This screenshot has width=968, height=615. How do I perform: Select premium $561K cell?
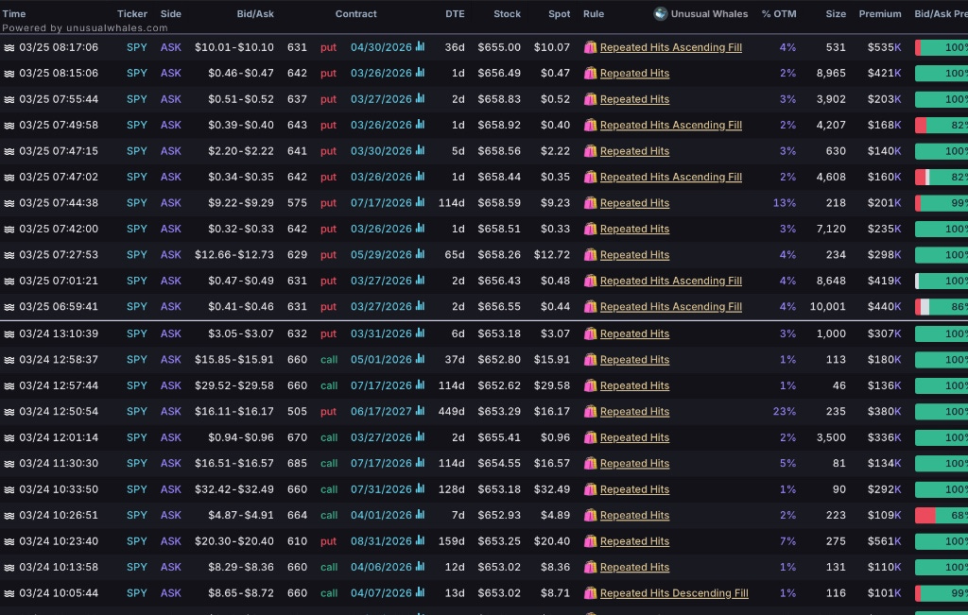pyautogui.click(x=884, y=541)
